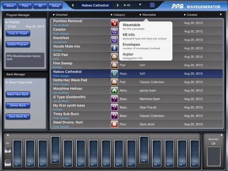This screenshot has width=228, height=171.
Task: Choose Wavetable in the popup menu
Action: click(146, 26)
